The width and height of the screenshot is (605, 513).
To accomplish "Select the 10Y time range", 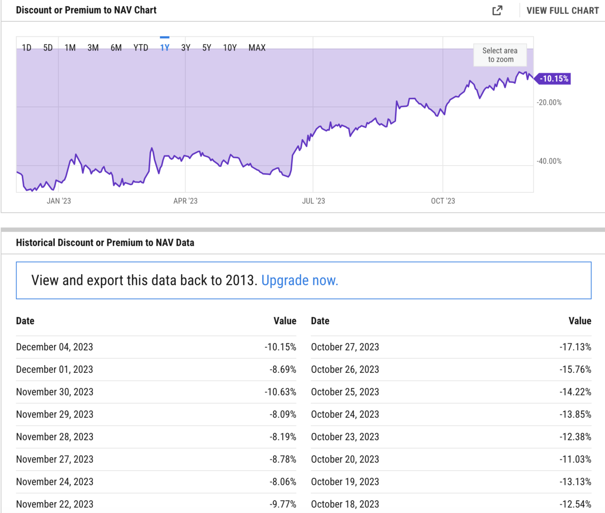I will pyautogui.click(x=230, y=48).
